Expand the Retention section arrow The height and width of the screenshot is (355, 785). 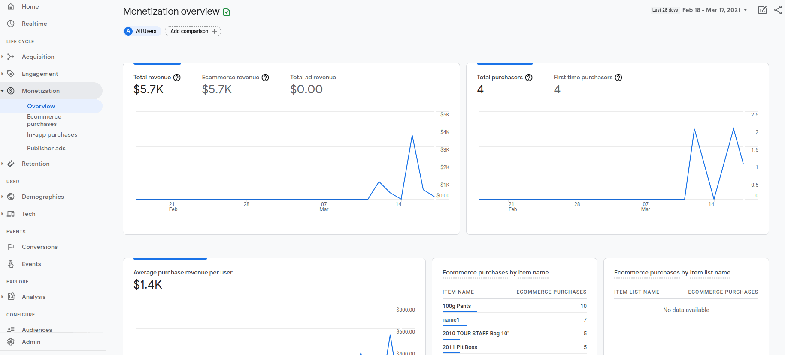[2, 164]
